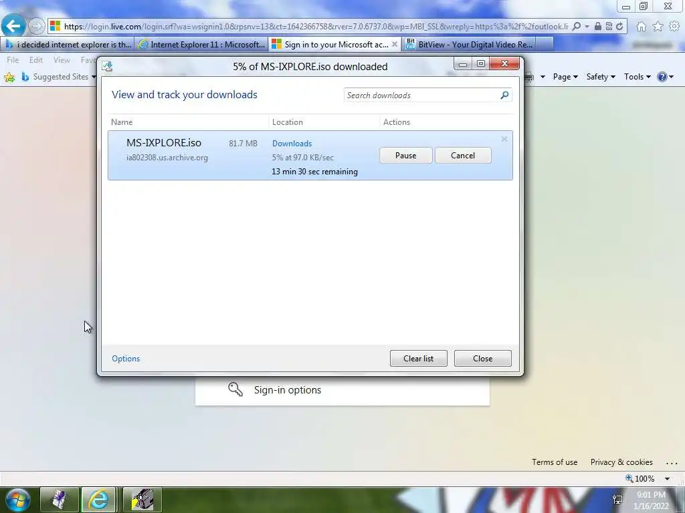685x513 pixels.
Task: Open Terms of use link
Action: [x=555, y=462]
